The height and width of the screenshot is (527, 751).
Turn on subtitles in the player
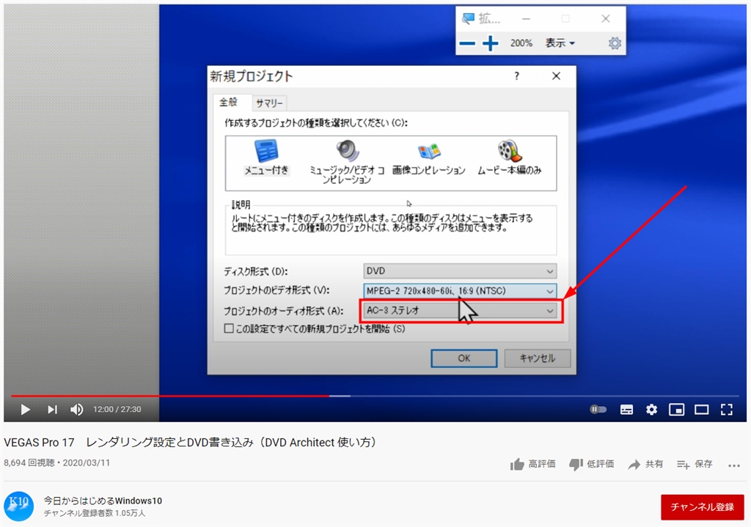(x=626, y=409)
